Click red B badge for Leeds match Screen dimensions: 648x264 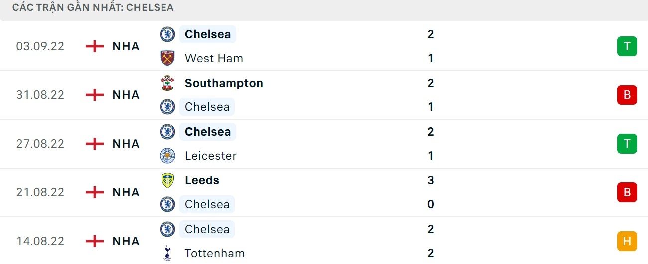point(627,192)
